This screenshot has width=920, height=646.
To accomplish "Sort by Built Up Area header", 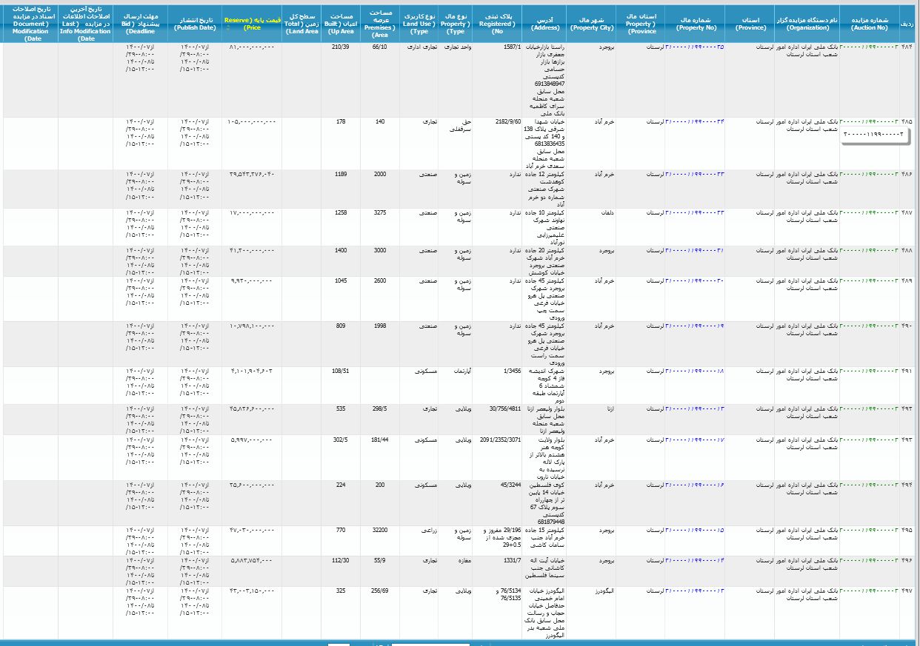I will pyautogui.click(x=341, y=22).
